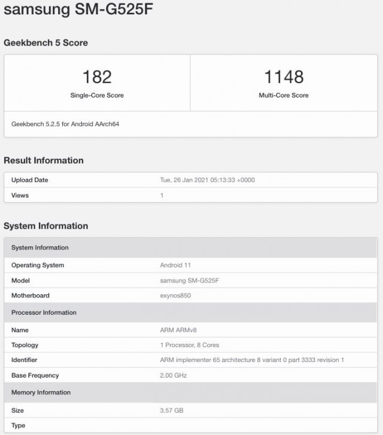
Task: Select the Multi-Core Score label
Action: coord(284,95)
